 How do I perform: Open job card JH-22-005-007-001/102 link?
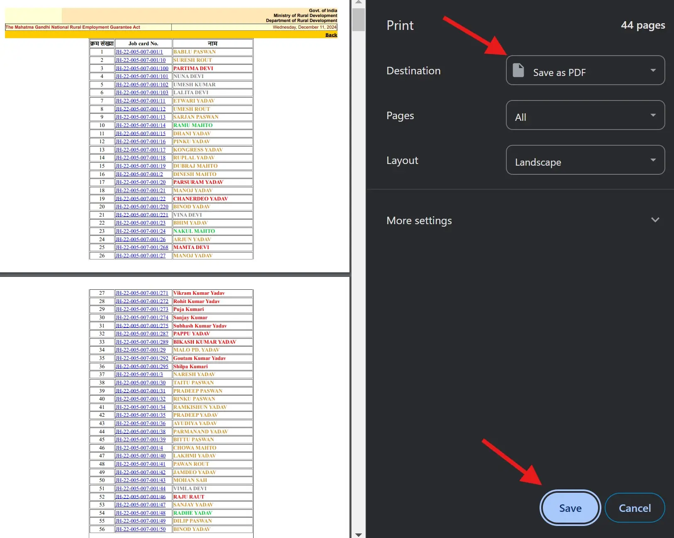tap(142, 85)
